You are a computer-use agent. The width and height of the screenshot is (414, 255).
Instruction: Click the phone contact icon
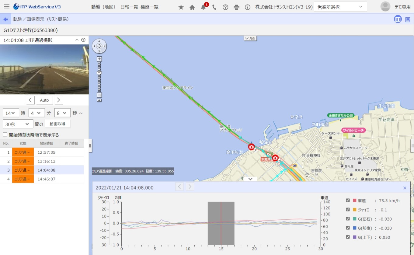(214, 7)
